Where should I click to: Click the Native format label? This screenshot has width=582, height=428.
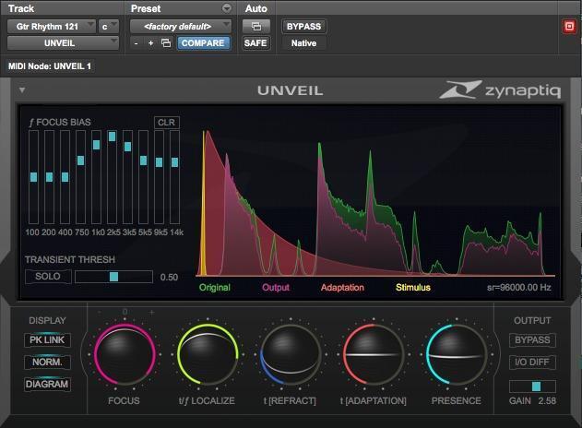coord(304,43)
